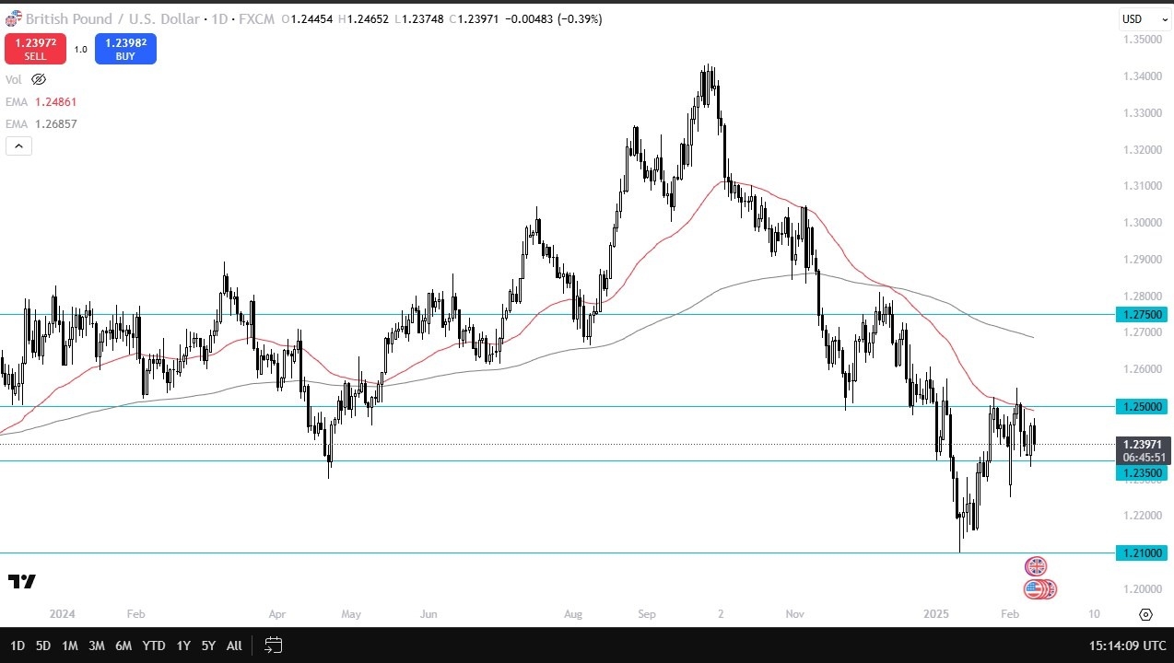This screenshot has width=1174, height=663.
Task: Switch to the 1Y timeframe tab
Action: (x=182, y=646)
